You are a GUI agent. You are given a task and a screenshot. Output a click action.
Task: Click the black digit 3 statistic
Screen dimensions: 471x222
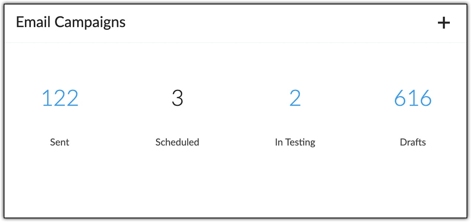coord(178,98)
